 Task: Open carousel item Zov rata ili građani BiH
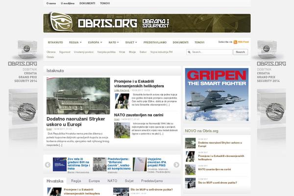pos(78,164)
